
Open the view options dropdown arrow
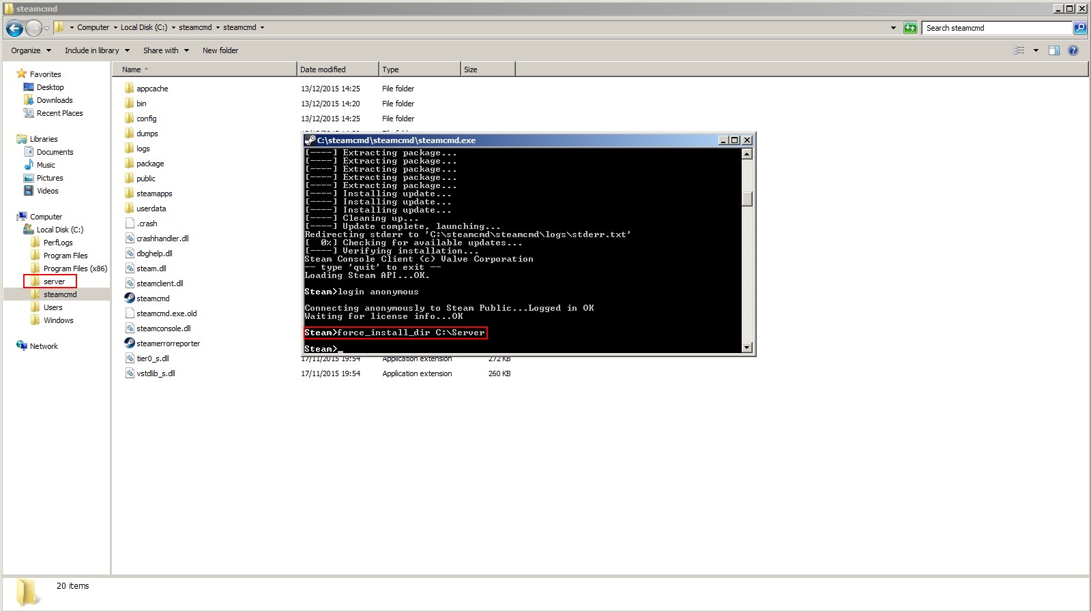coord(1036,50)
